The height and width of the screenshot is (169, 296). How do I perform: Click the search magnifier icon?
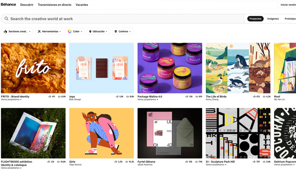[x=6, y=19]
